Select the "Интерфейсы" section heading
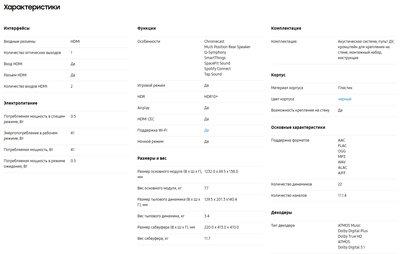Screen dimensions: 404x254 (x=17, y=28)
